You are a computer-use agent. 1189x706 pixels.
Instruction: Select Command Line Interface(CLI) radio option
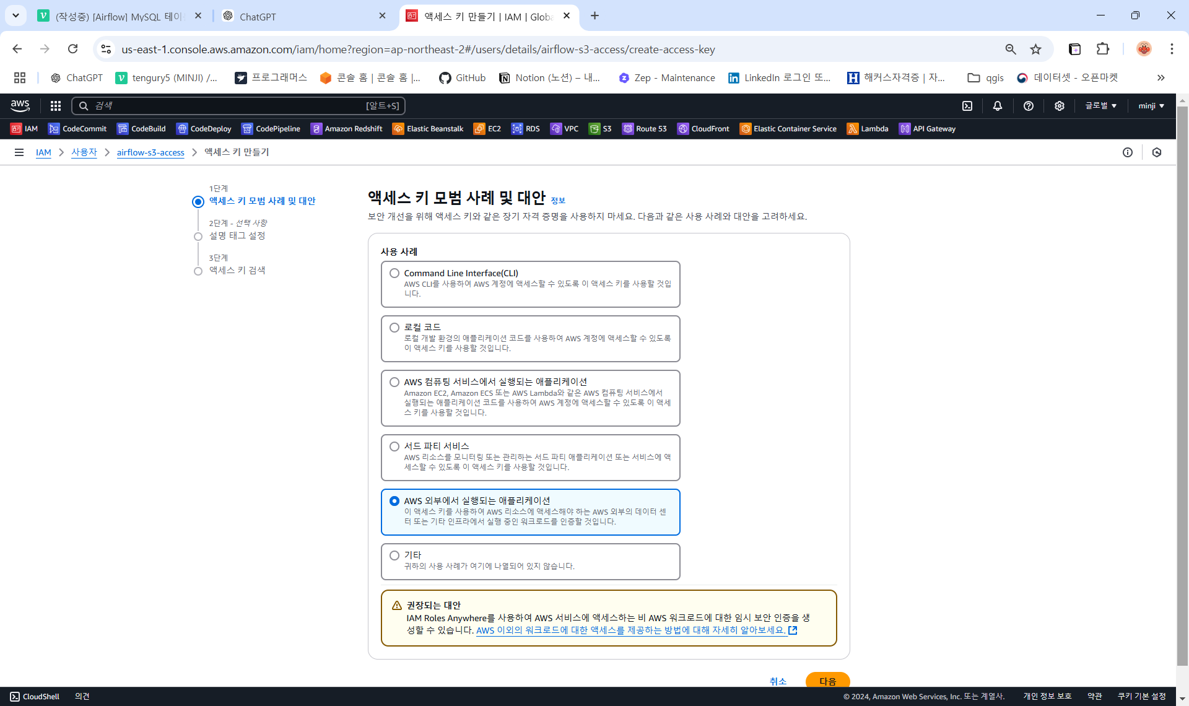[x=394, y=273]
